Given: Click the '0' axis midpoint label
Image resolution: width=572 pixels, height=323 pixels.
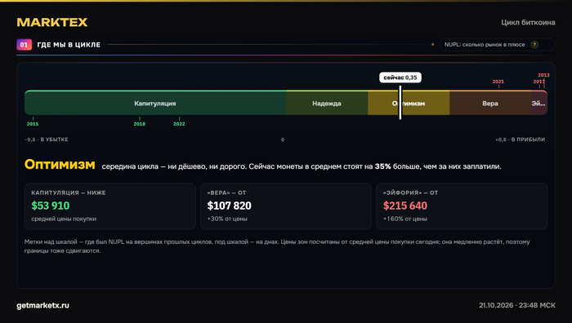Looking at the screenshot, I should tap(283, 139).
